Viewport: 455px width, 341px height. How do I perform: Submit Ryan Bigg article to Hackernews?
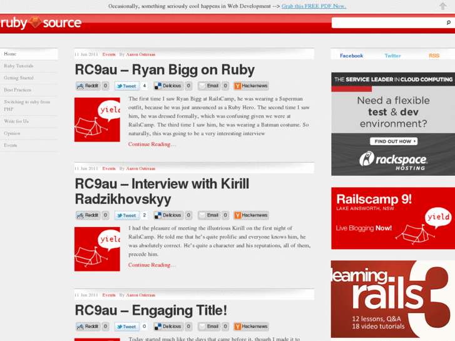[x=252, y=86]
